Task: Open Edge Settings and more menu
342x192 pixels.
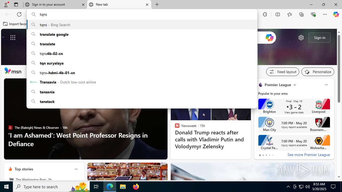Action: 325,14
